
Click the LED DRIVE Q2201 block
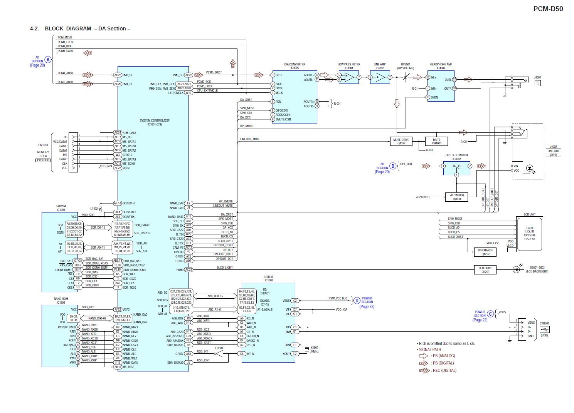[485, 270]
